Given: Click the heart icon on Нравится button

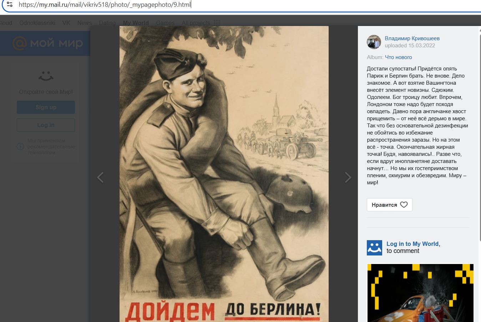Looking at the screenshot, I should (404, 205).
